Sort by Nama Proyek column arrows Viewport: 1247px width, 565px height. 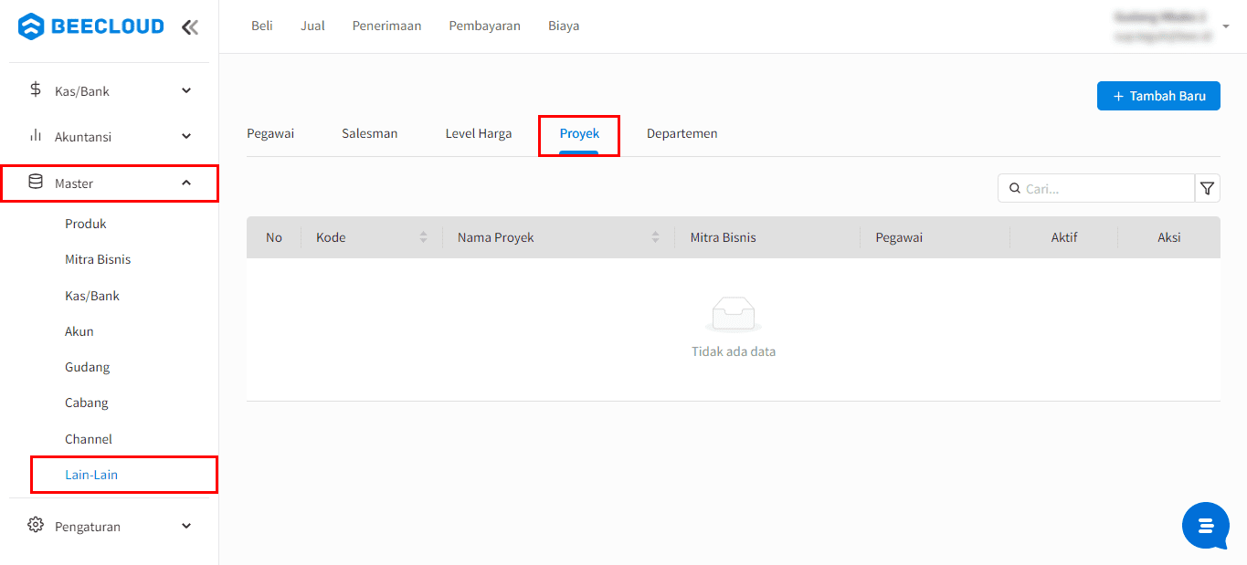pos(655,237)
